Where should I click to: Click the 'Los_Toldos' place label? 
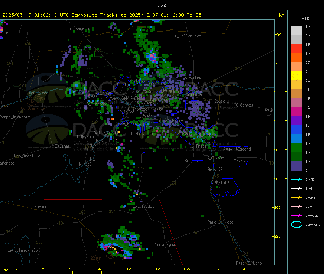pos(143,206)
